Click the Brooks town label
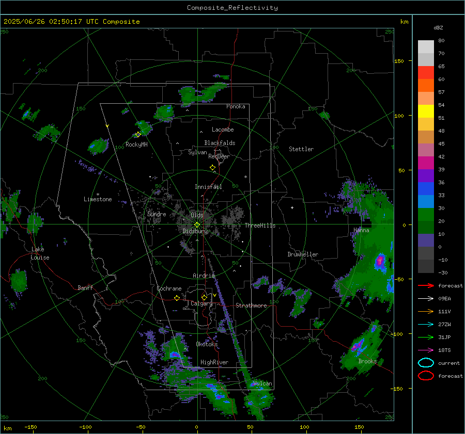Image resolution: width=465 pixels, height=434 pixels. (x=367, y=361)
